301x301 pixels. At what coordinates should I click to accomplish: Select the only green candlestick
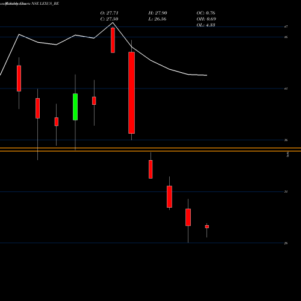pyautogui.click(x=75, y=107)
